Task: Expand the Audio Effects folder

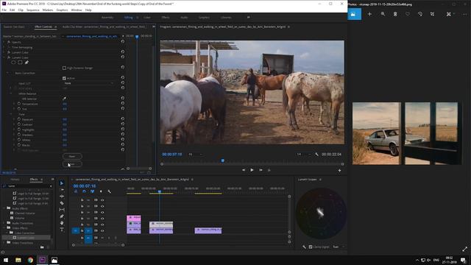Action: (4, 208)
